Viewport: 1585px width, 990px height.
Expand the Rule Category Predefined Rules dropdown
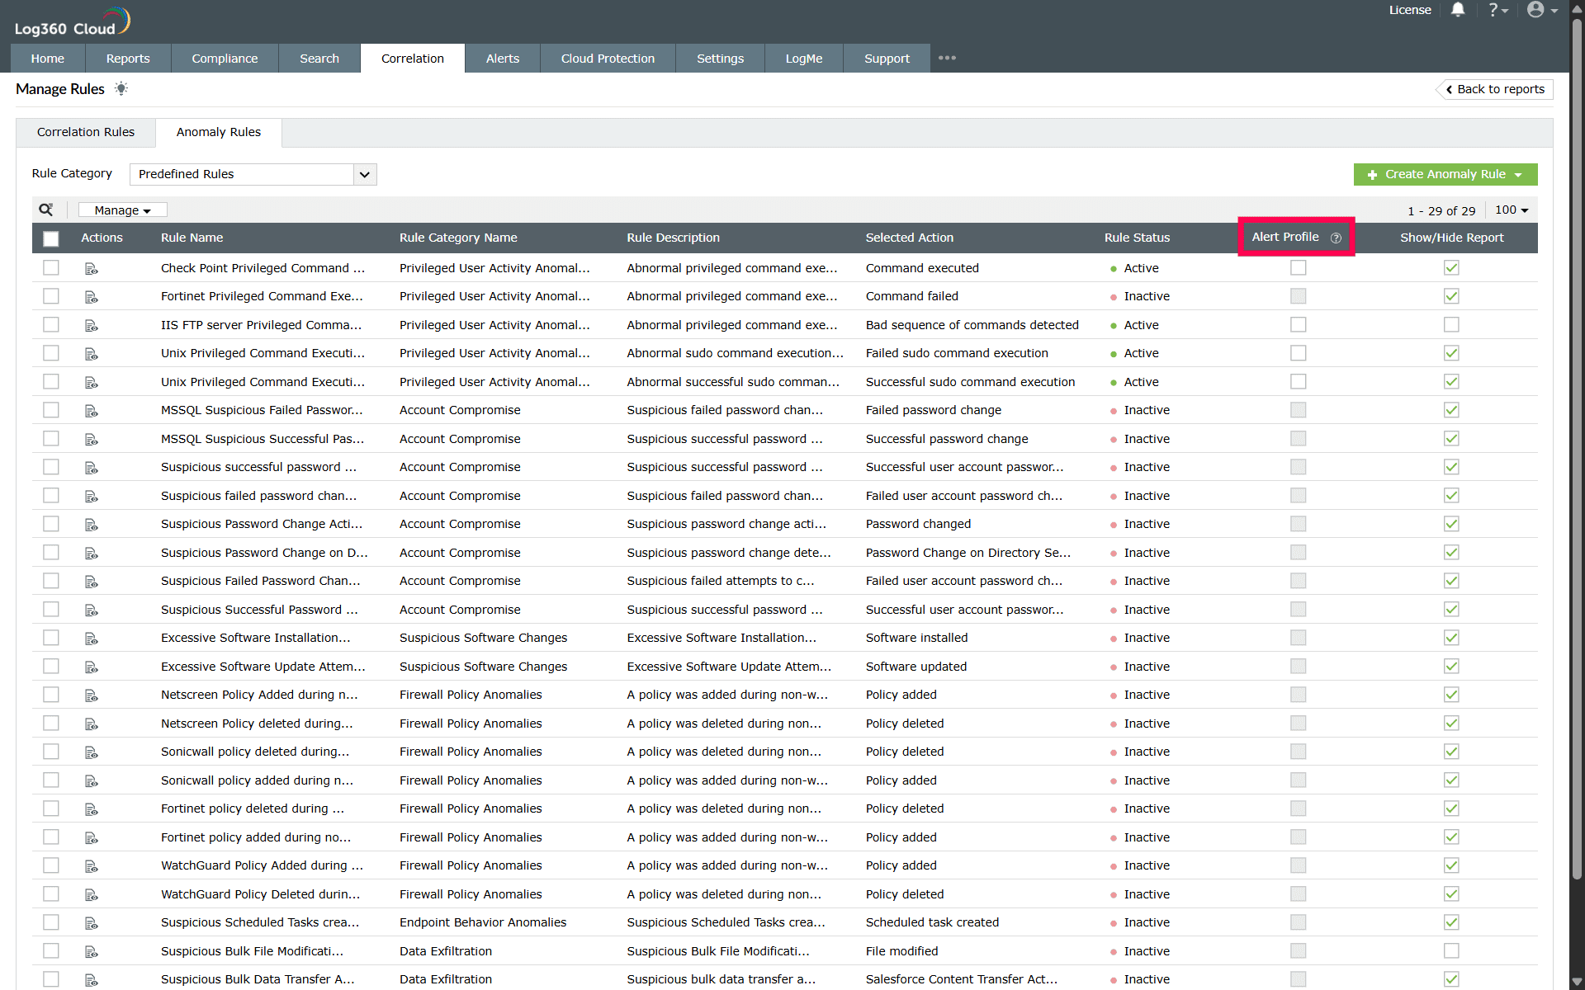point(364,174)
